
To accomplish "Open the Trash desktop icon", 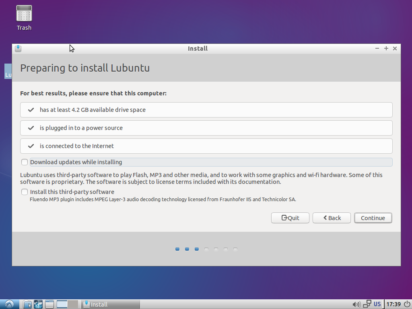I will click(x=24, y=18).
